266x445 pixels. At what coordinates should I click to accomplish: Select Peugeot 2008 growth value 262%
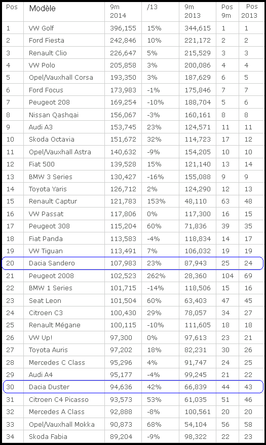pyautogui.click(x=156, y=276)
